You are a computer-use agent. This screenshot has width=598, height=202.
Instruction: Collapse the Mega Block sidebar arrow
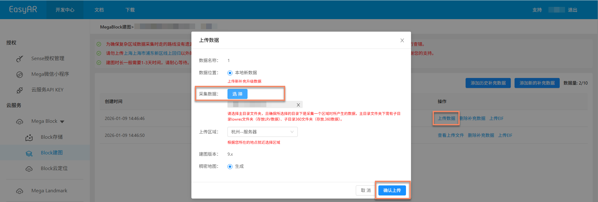62,122
